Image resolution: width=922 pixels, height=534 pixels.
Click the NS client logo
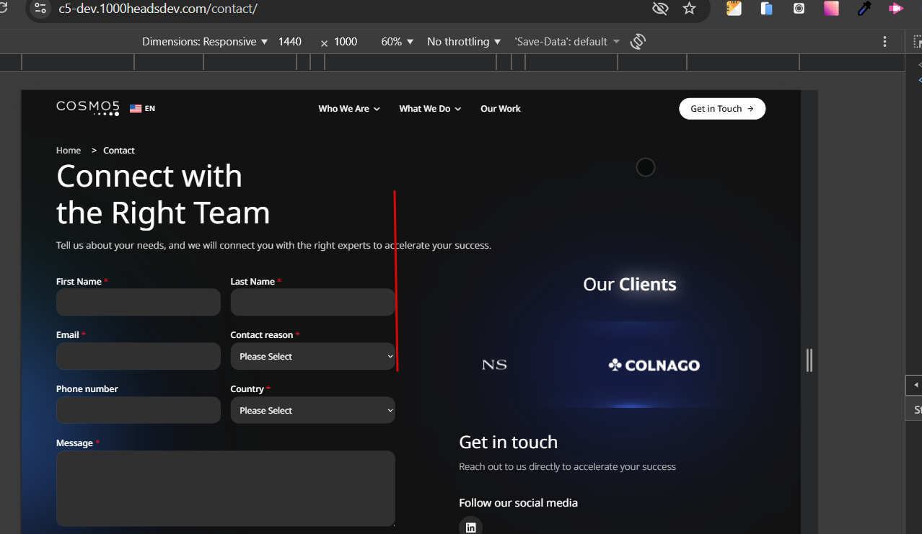click(494, 365)
